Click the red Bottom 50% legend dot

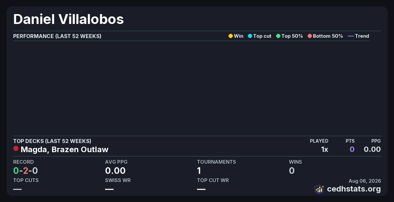310,36
